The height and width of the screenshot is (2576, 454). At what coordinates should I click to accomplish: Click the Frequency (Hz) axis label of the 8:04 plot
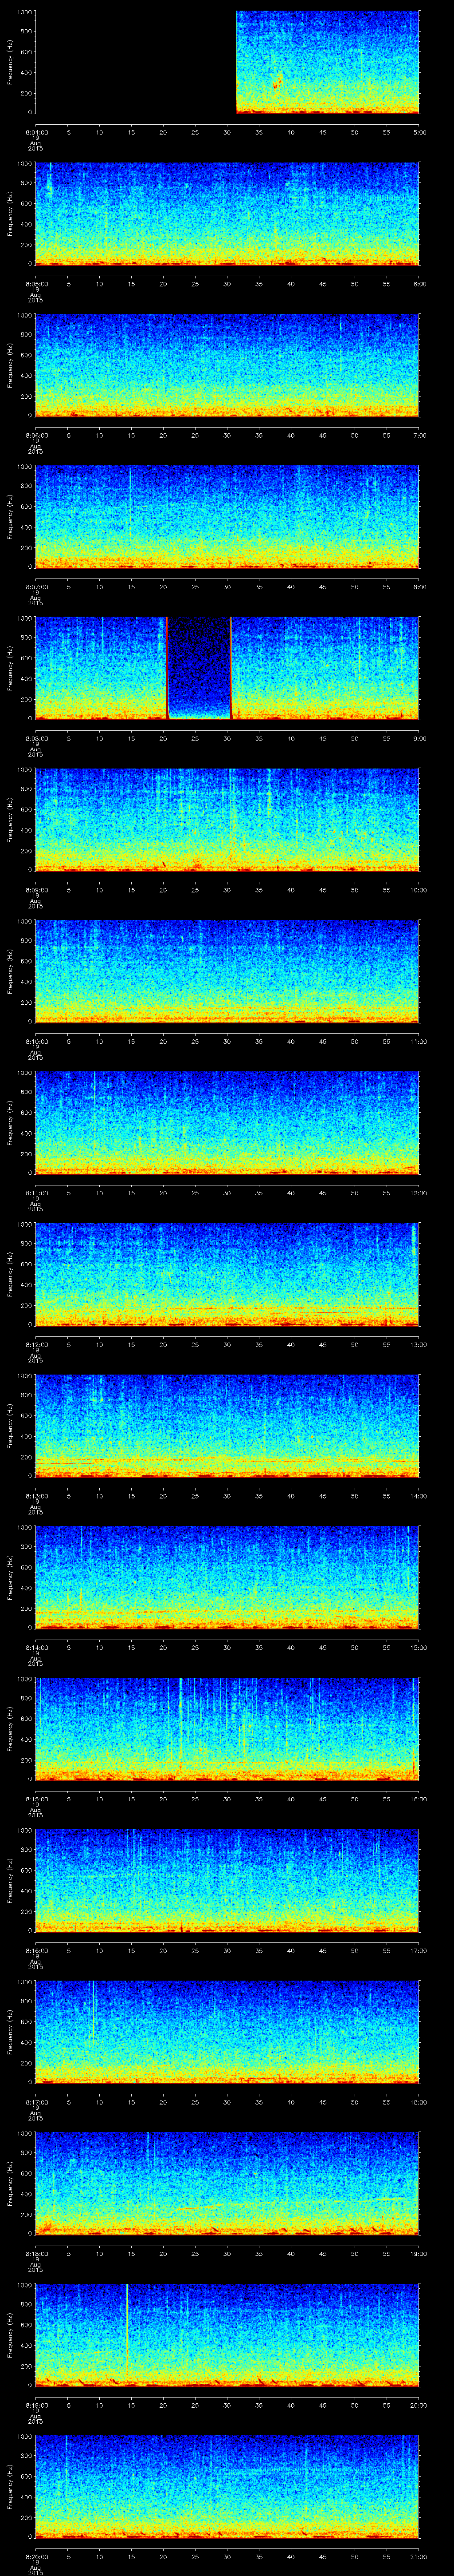(11, 62)
